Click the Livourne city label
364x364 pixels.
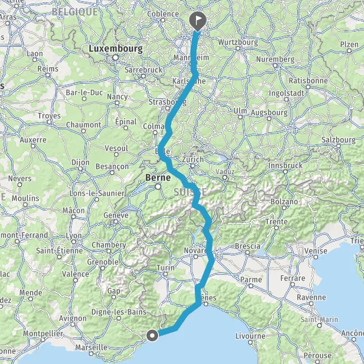point(250,336)
